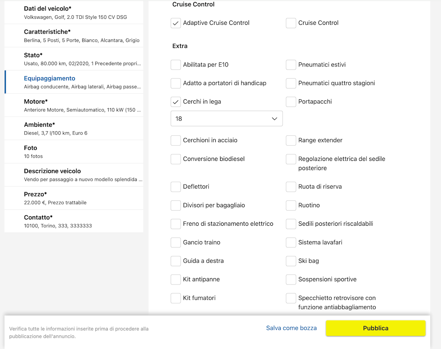Viewport: 441px width, 349px height.
Task: Uncheck the Cerchi in lega option
Action: 176,102
